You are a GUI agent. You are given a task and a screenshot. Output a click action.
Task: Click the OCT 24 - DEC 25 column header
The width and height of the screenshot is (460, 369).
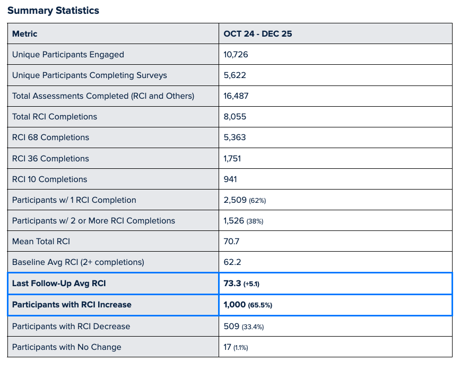click(x=258, y=33)
